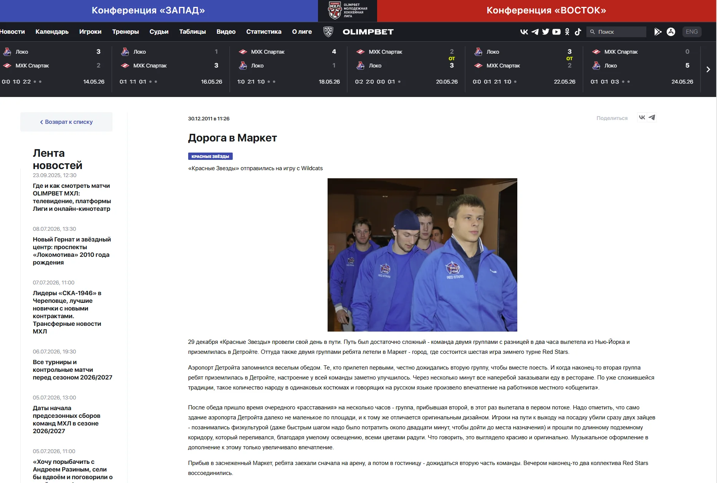Click the OLIMPBET sponsor logo

click(368, 32)
